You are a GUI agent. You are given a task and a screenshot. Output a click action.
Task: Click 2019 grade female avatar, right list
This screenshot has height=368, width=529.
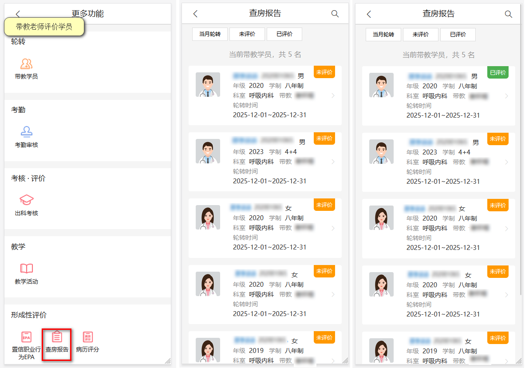click(x=381, y=350)
